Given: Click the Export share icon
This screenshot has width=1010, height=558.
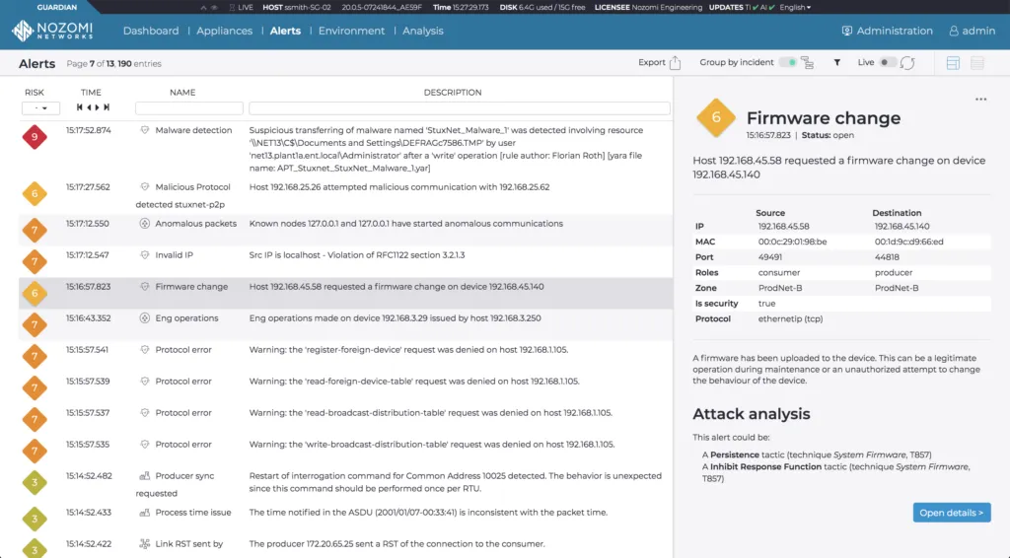Looking at the screenshot, I should pos(675,62).
